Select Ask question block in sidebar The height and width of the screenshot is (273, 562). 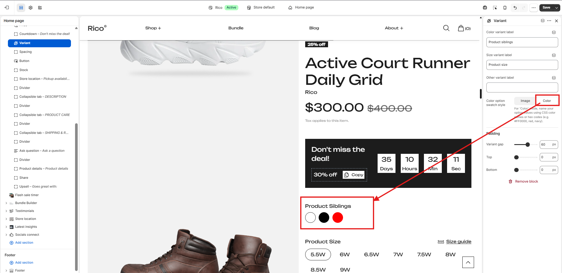(x=42, y=151)
